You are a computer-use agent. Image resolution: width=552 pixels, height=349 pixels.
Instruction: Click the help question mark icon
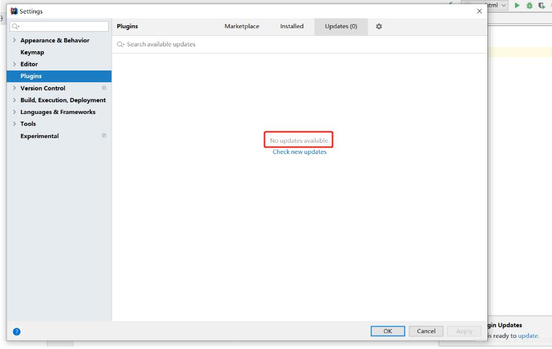tap(16, 331)
